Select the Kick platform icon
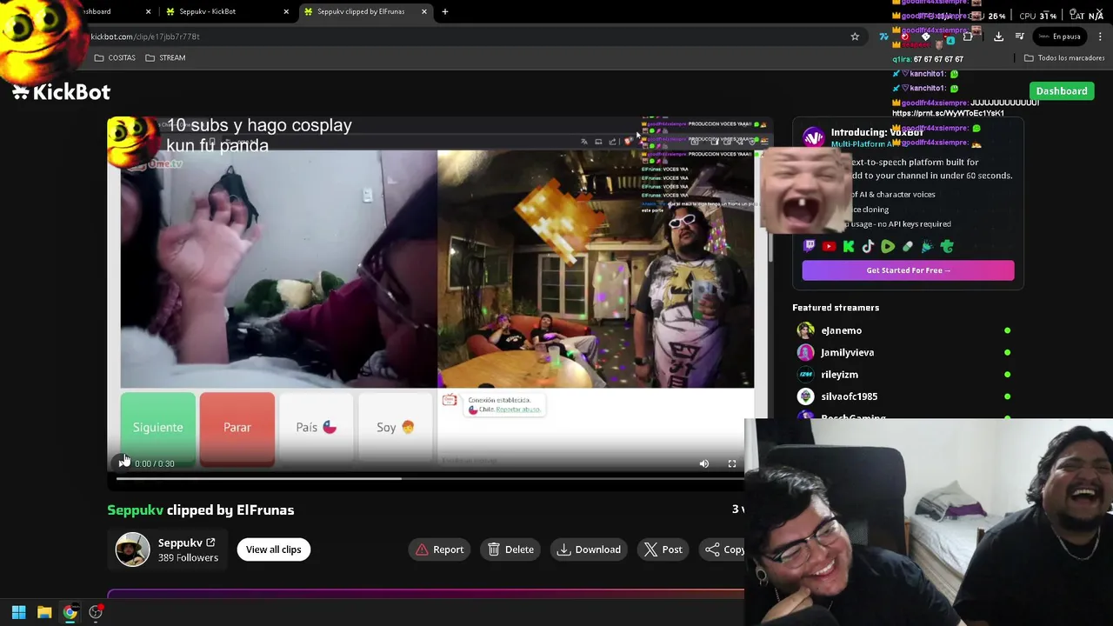Screen dimensions: 1113x626 click(x=849, y=247)
